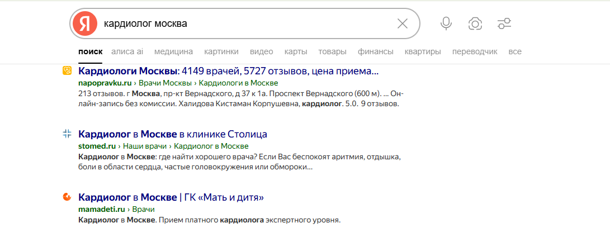Expand the все tab for more services
This screenshot has height=237, width=610.
coord(515,51)
